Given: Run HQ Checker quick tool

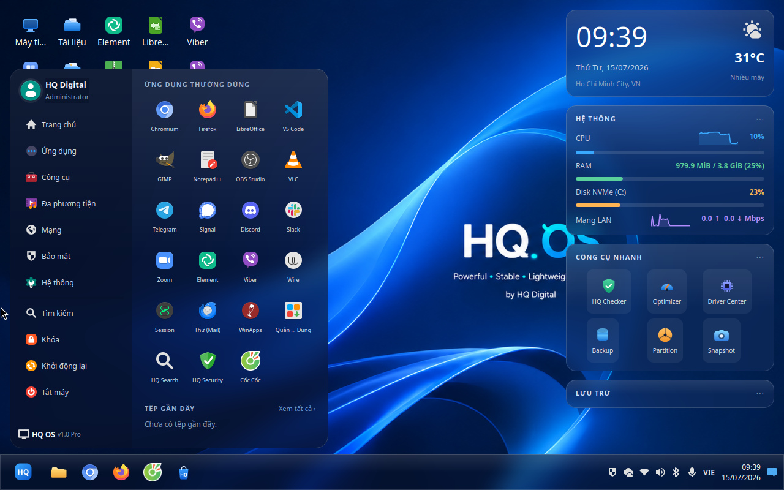Looking at the screenshot, I should 609,292.
